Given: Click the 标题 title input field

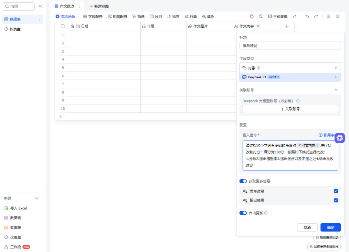Looking at the screenshot, I should pos(290,45).
